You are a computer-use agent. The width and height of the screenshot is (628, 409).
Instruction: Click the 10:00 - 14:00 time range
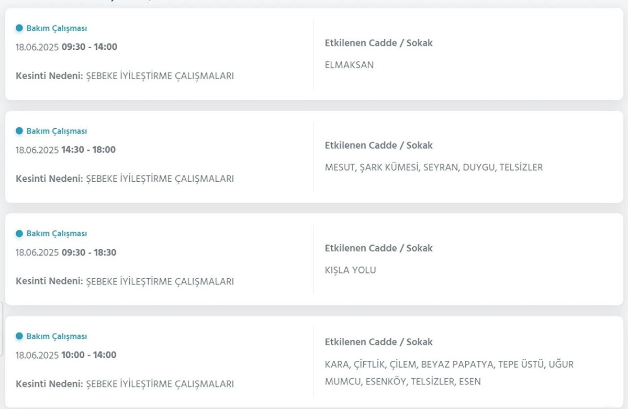[88, 355]
